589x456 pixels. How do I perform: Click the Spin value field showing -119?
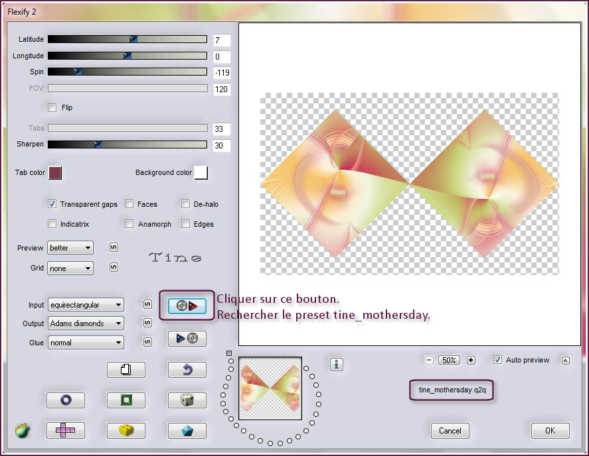pos(222,73)
